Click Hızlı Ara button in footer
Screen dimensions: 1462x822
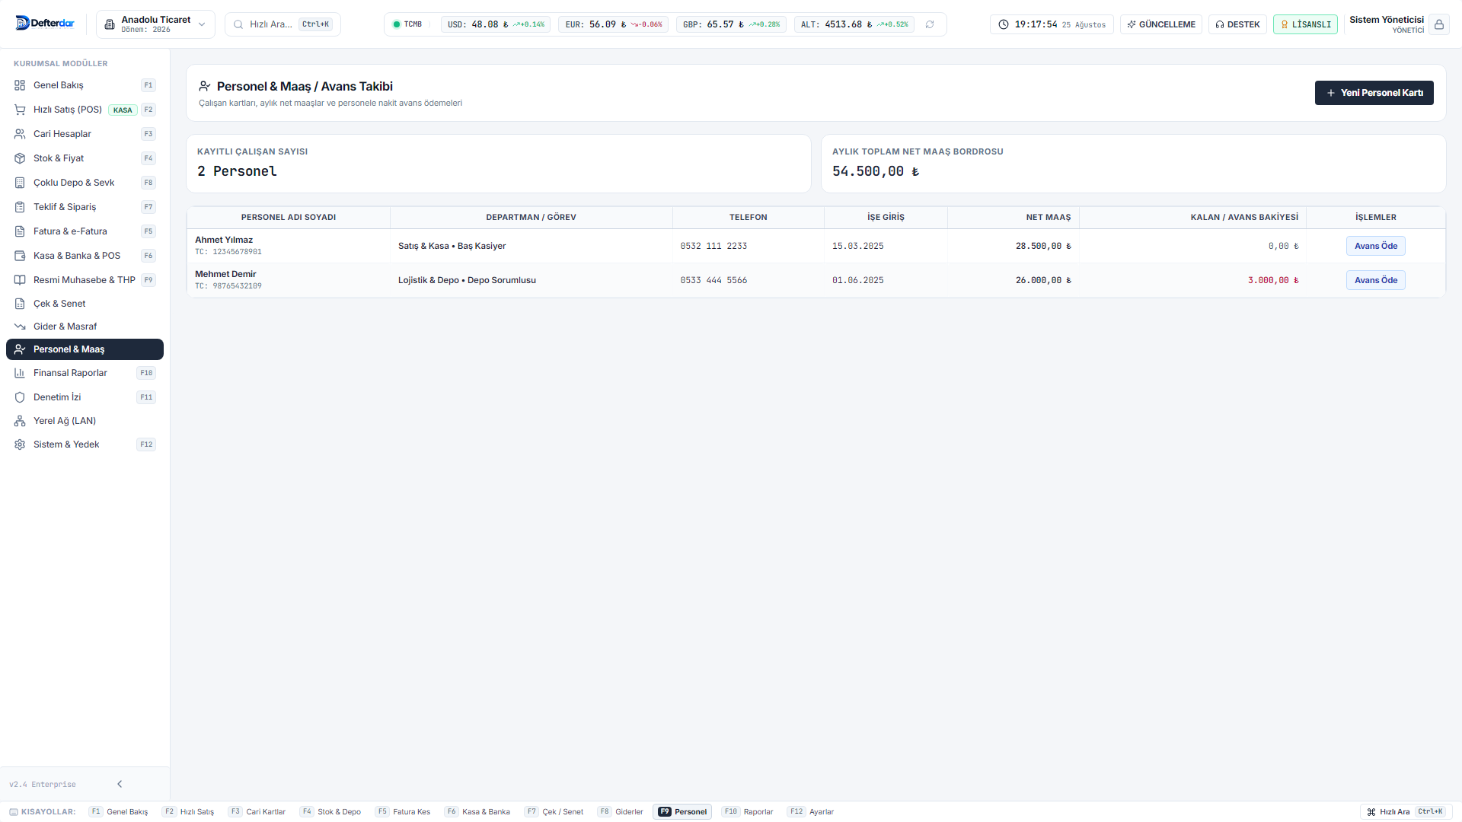click(x=1406, y=812)
